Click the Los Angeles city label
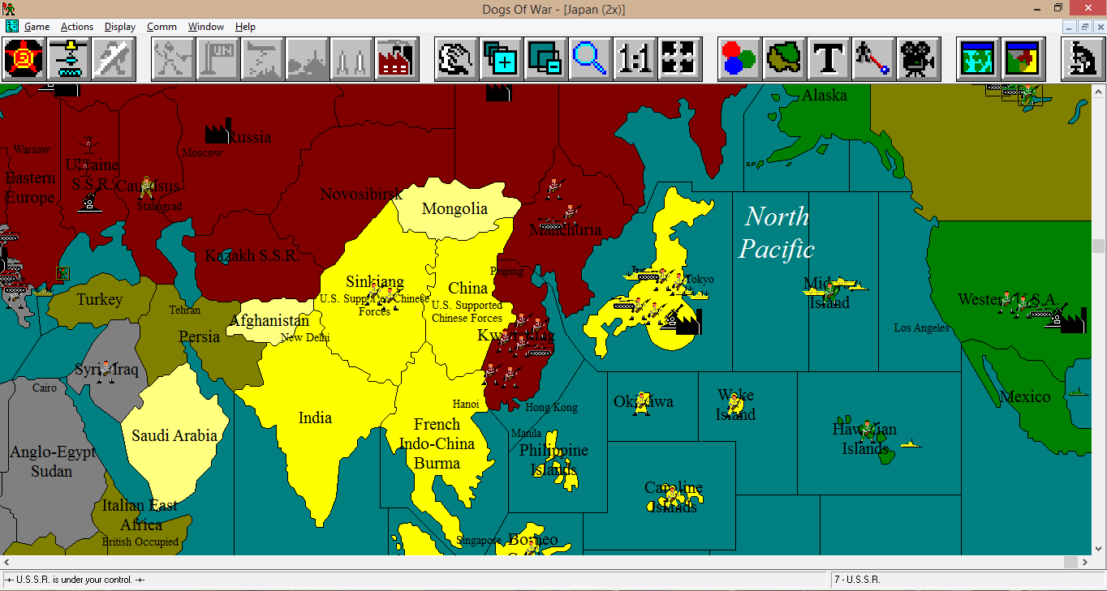The image size is (1107, 591). 921,328
